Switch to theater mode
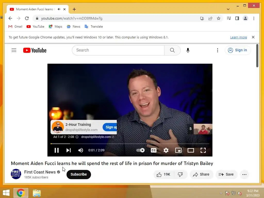Image resolution: width=264 pixels, height=198 pixels. point(191,150)
